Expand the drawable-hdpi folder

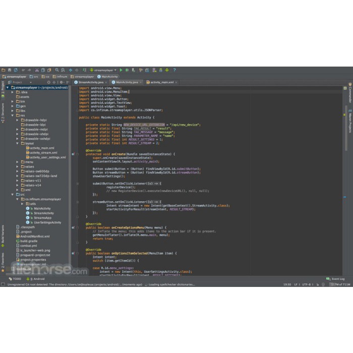click(17, 120)
